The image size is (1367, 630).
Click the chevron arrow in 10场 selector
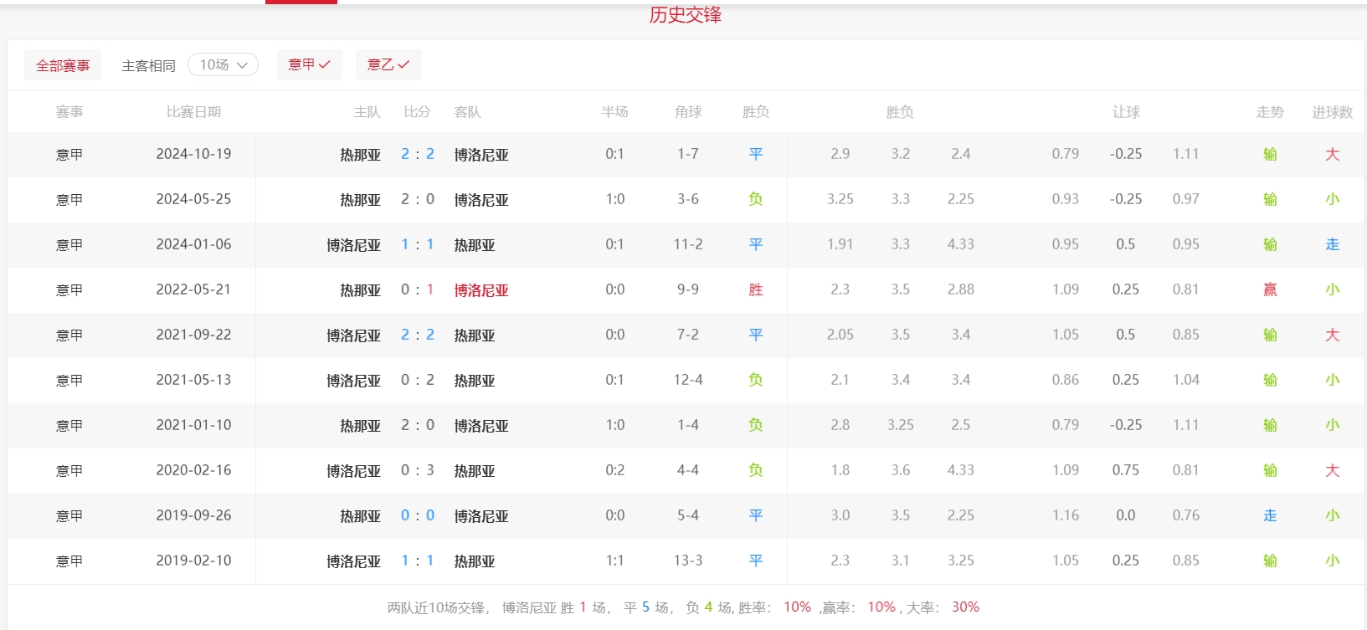click(x=243, y=65)
